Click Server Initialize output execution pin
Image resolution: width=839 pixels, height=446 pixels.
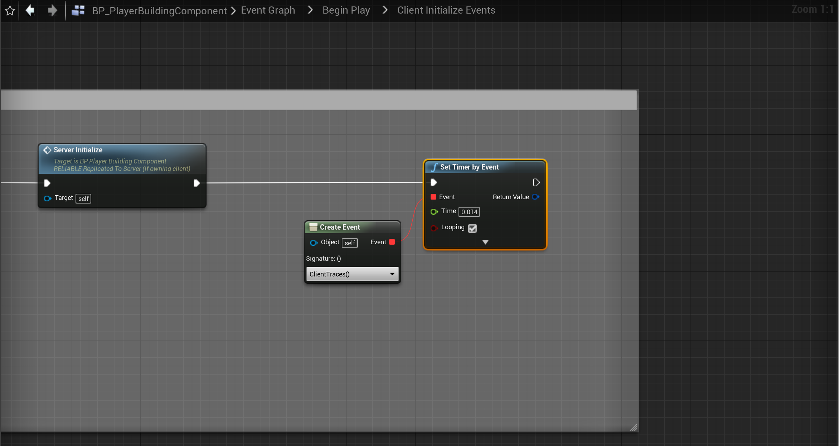(197, 183)
